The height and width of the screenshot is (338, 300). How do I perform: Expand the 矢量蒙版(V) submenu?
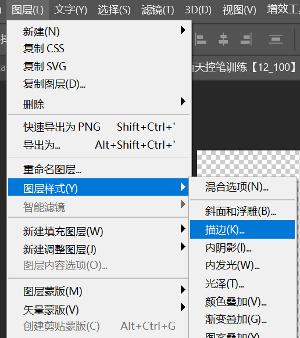pyautogui.click(x=98, y=310)
